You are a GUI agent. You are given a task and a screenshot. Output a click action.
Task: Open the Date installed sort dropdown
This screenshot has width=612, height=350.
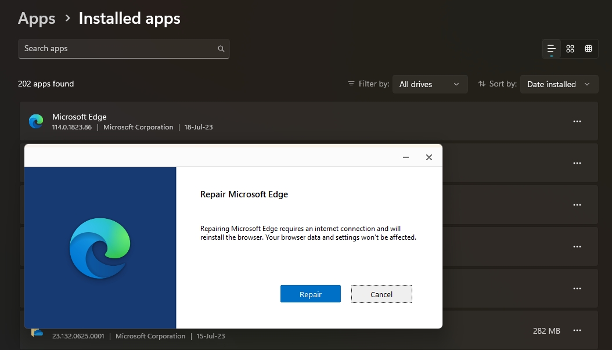pos(559,84)
